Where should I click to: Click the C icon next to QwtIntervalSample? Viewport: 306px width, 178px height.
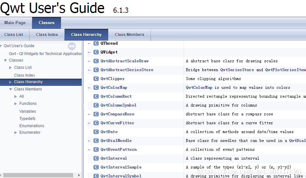coord(96,167)
